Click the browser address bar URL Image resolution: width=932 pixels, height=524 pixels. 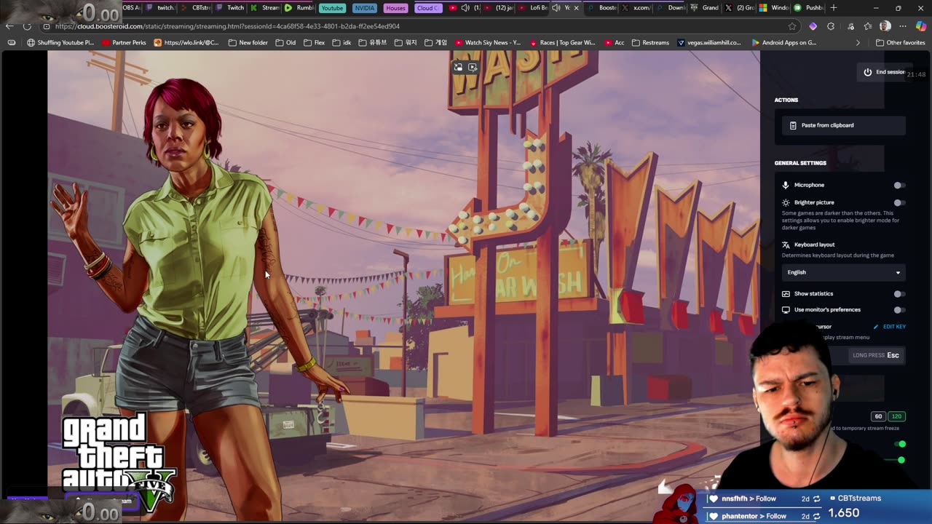click(227, 26)
